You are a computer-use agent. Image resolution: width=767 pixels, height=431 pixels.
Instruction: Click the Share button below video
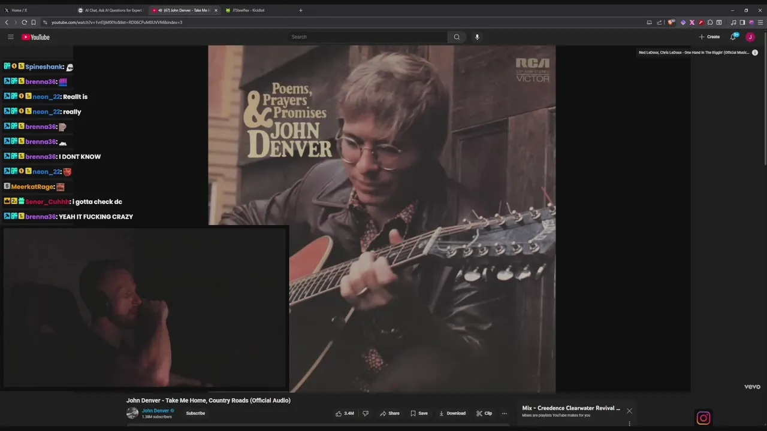click(x=389, y=413)
